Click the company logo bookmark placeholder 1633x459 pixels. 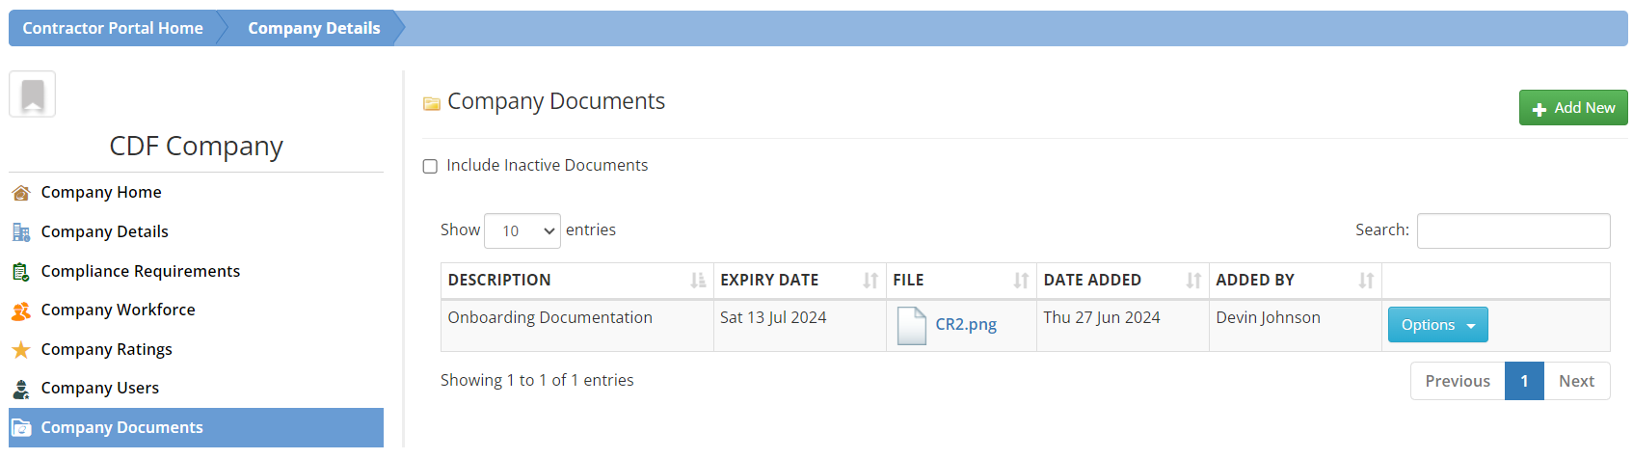point(33,94)
